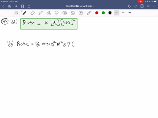Select the medium stroke width
This screenshot has height=118, width=158.
(123, 13)
